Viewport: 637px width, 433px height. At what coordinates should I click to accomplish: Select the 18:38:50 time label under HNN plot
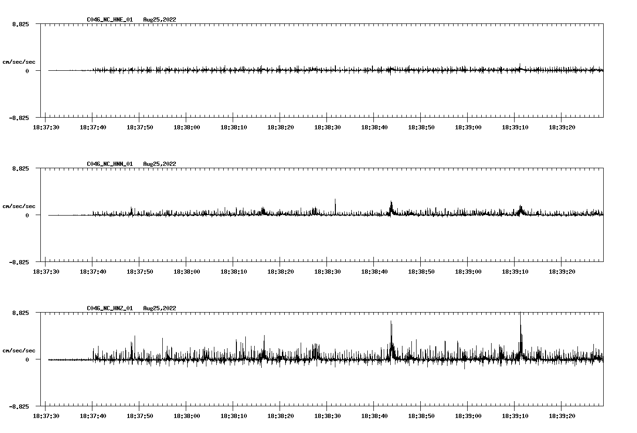pos(421,271)
